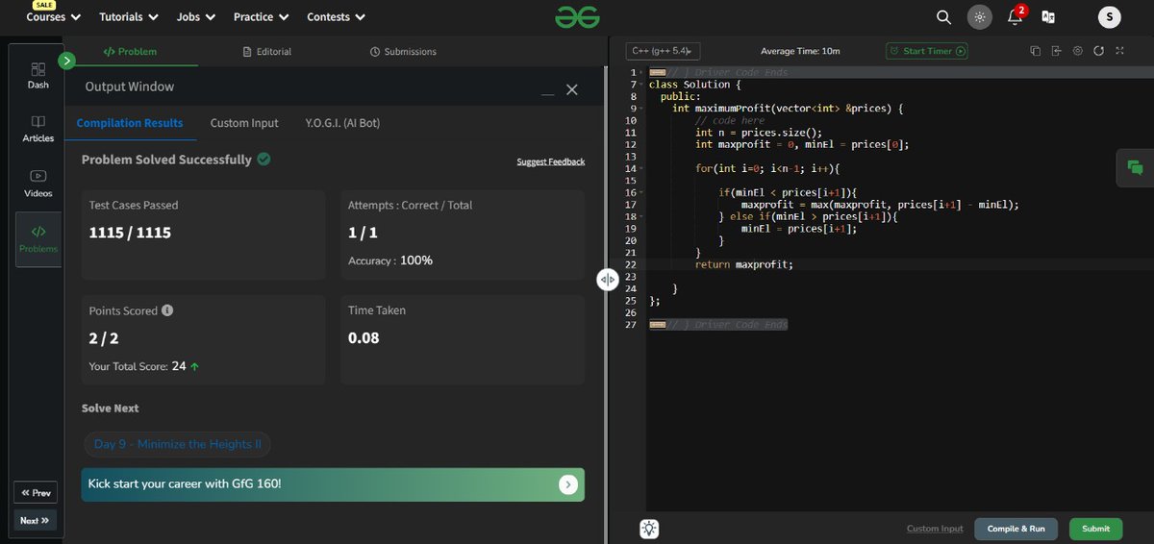1154x544 pixels.
Task: Open the notifications bell
Action: [x=1015, y=16]
